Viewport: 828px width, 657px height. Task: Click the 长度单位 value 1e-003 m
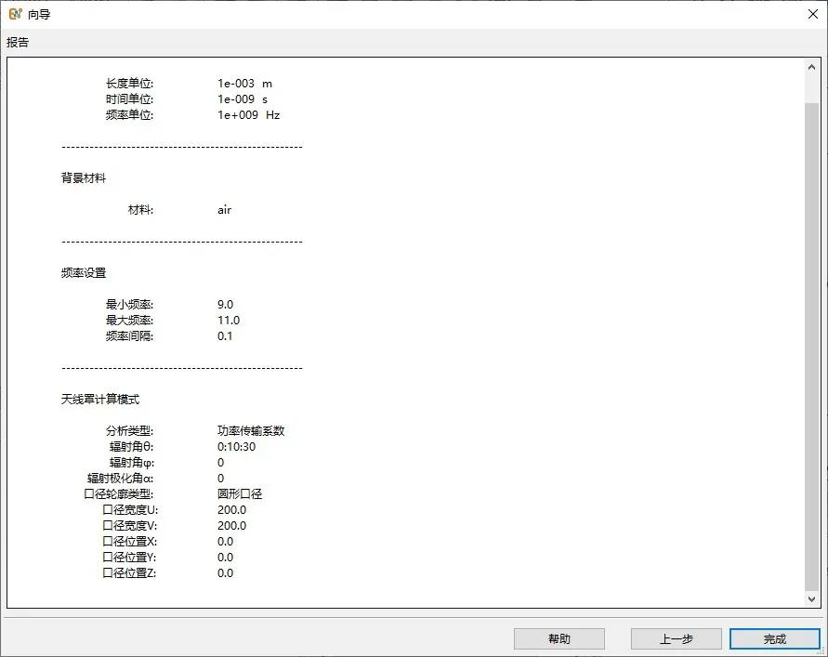244,84
